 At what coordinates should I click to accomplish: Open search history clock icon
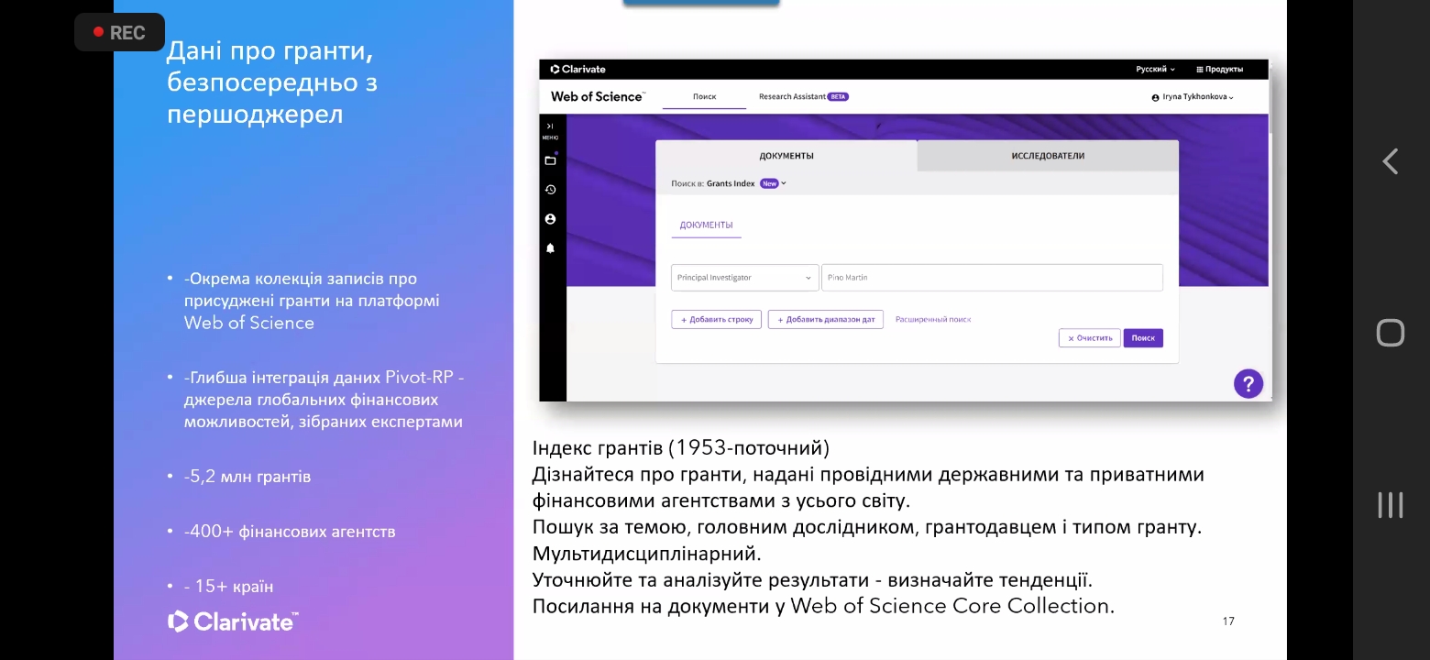[550, 190]
